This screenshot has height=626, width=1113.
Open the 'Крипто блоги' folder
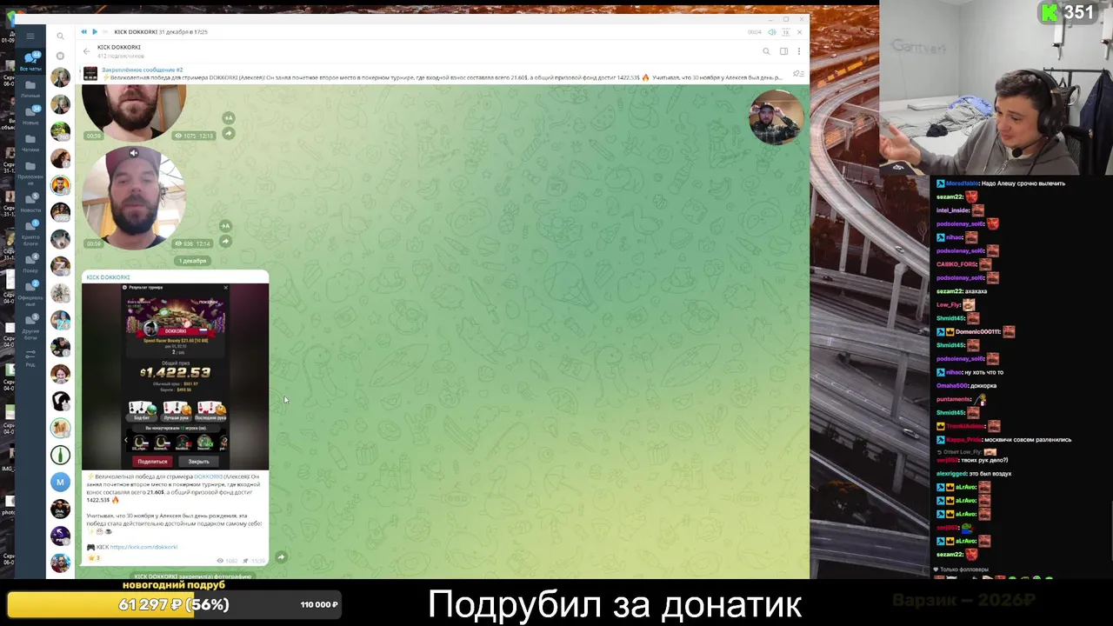tap(30, 231)
